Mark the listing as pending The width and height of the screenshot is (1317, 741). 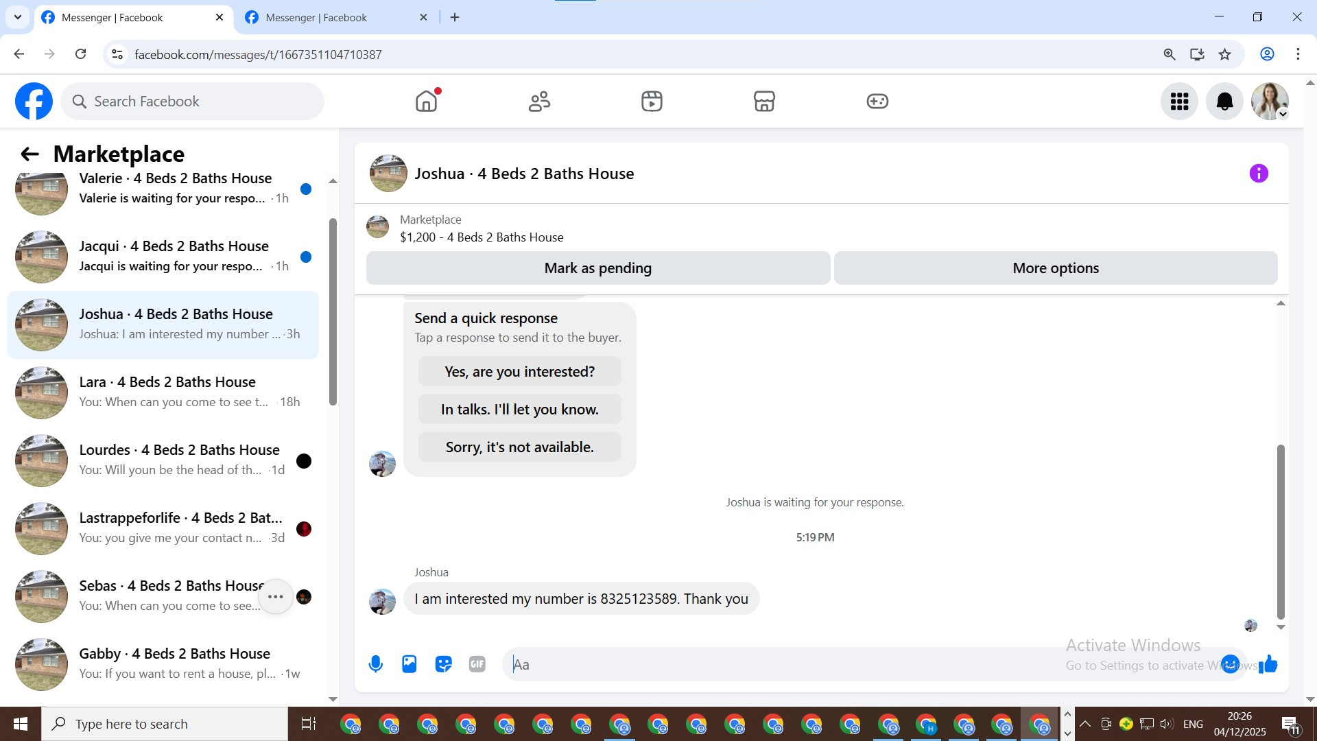click(x=597, y=268)
